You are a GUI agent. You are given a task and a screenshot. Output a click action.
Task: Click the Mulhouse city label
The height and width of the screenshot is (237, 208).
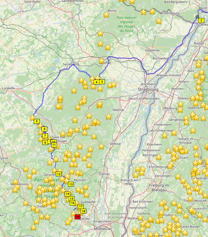102,228
